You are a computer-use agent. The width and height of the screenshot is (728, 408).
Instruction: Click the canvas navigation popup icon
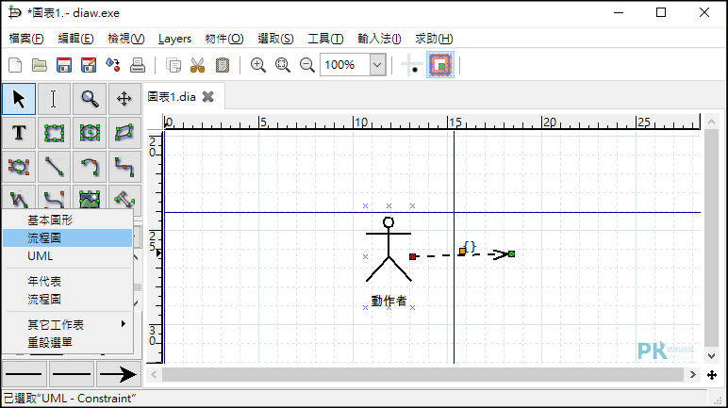pos(712,375)
